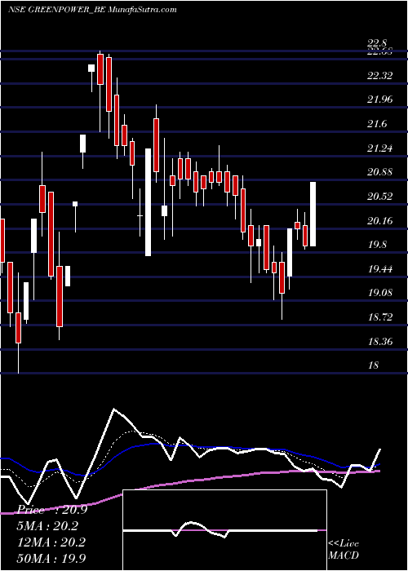Select the 18 price axis label
Viewport: 408px width, 571px height.
[374, 365]
